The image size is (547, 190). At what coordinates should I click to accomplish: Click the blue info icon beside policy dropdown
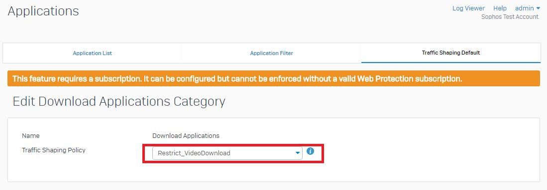(x=310, y=151)
